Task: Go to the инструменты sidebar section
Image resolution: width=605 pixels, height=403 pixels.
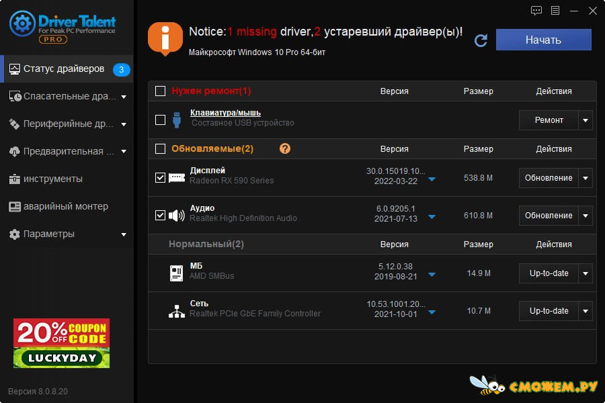Action: pos(67,179)
